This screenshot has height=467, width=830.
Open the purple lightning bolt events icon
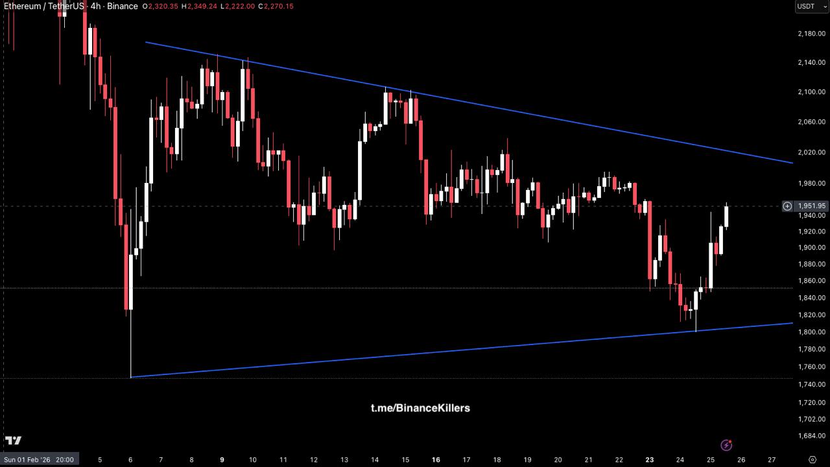[x=726, y=445]
